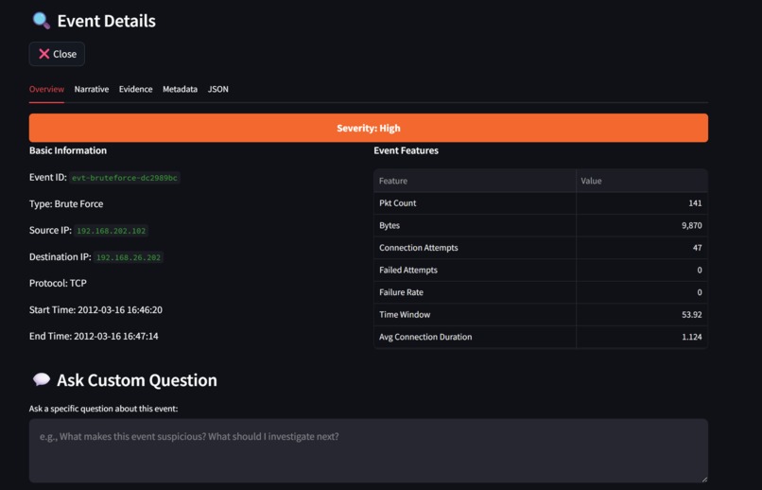Select source IP 192.168.202.102
Image resolution: width=762 pixels, height=490 pixels.
pyautogui.click(x=112, y=231)
